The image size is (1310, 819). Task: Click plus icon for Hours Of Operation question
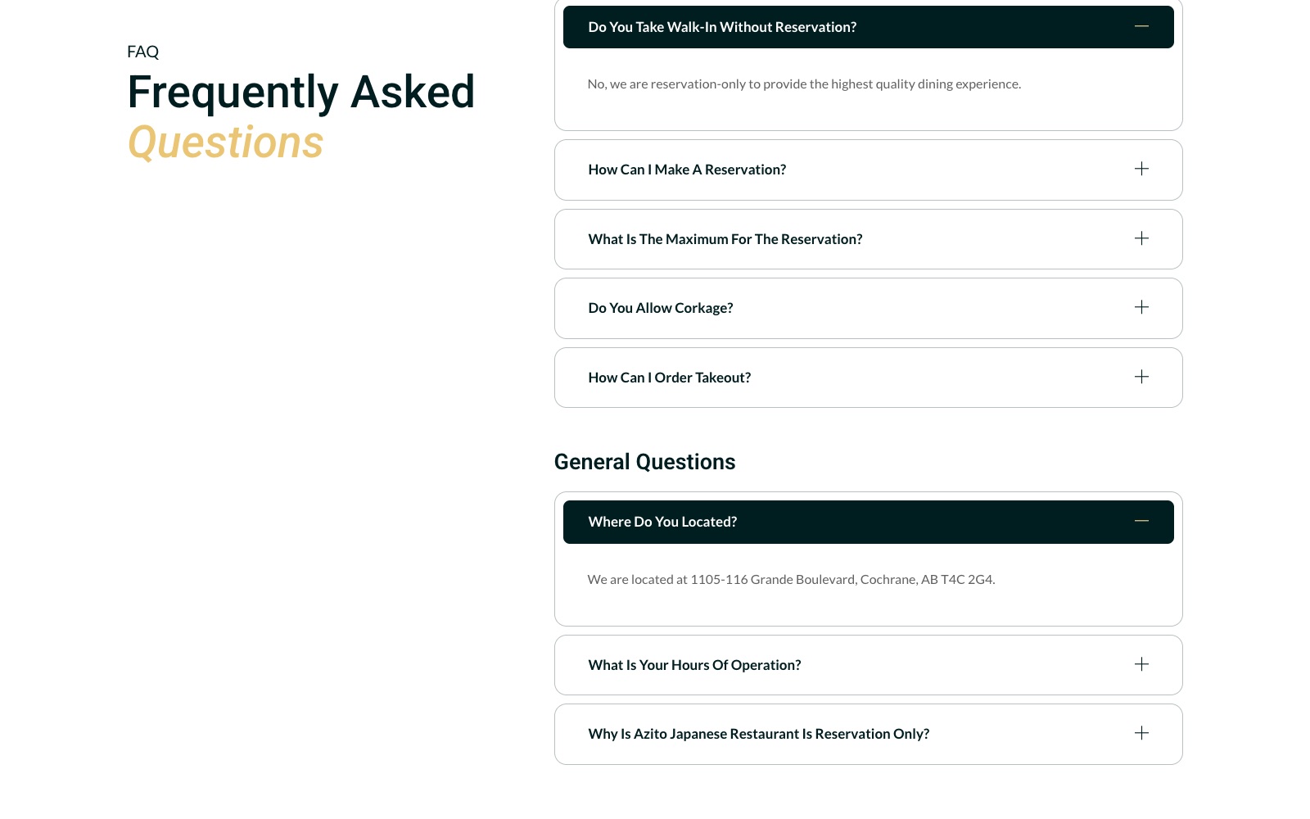click(x=1141, y=664)
